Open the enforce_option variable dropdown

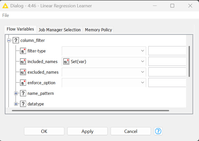(x=104, y=83)
